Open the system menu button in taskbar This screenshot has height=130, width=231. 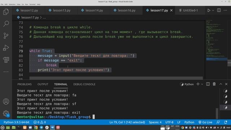pos(3,127)
